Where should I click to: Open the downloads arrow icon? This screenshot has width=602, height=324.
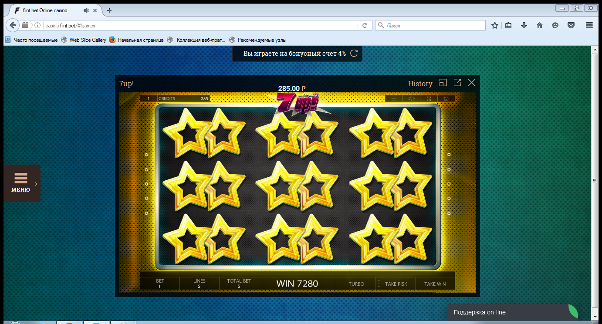pos(524,25)
